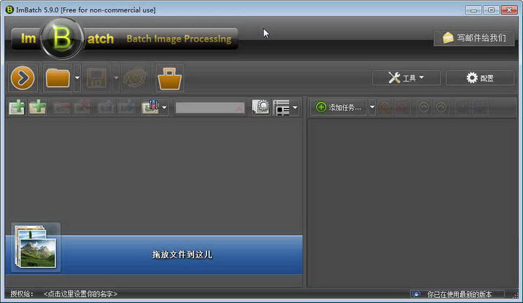Add a folder with green plus

pyautogui.click(x=37, y=107)
